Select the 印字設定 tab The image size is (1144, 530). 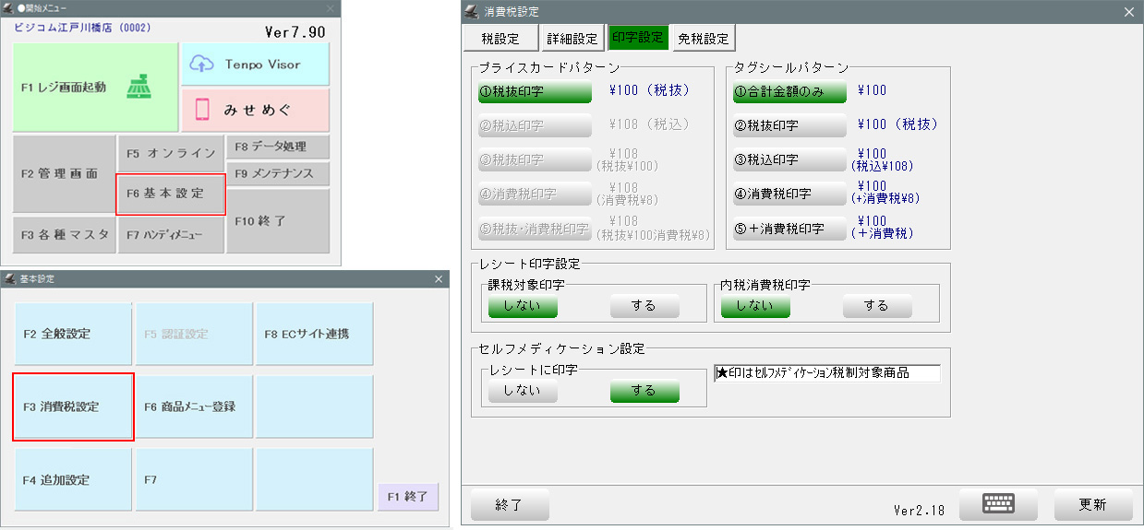pos(638,38)
